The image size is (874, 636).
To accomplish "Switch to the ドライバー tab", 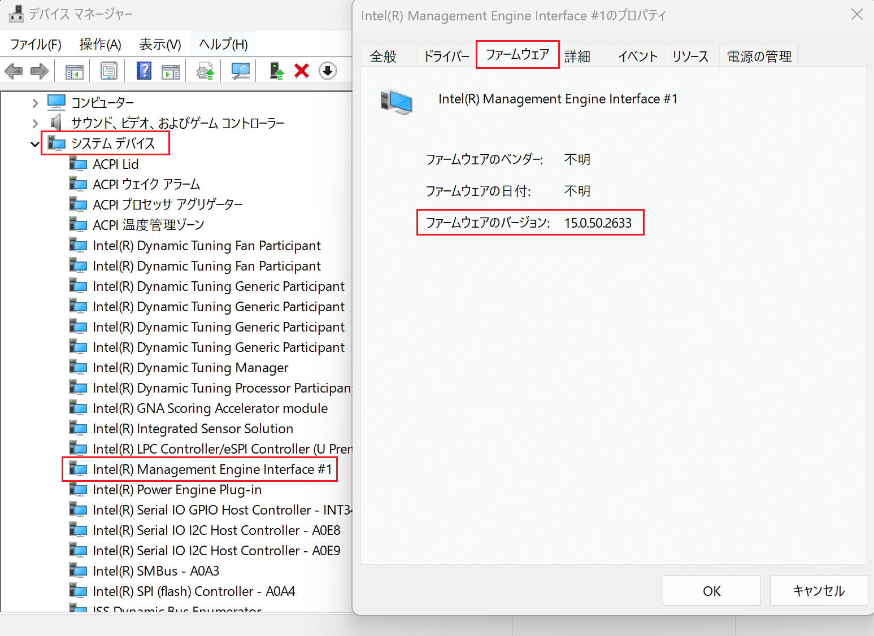I will tap(446, 56).
